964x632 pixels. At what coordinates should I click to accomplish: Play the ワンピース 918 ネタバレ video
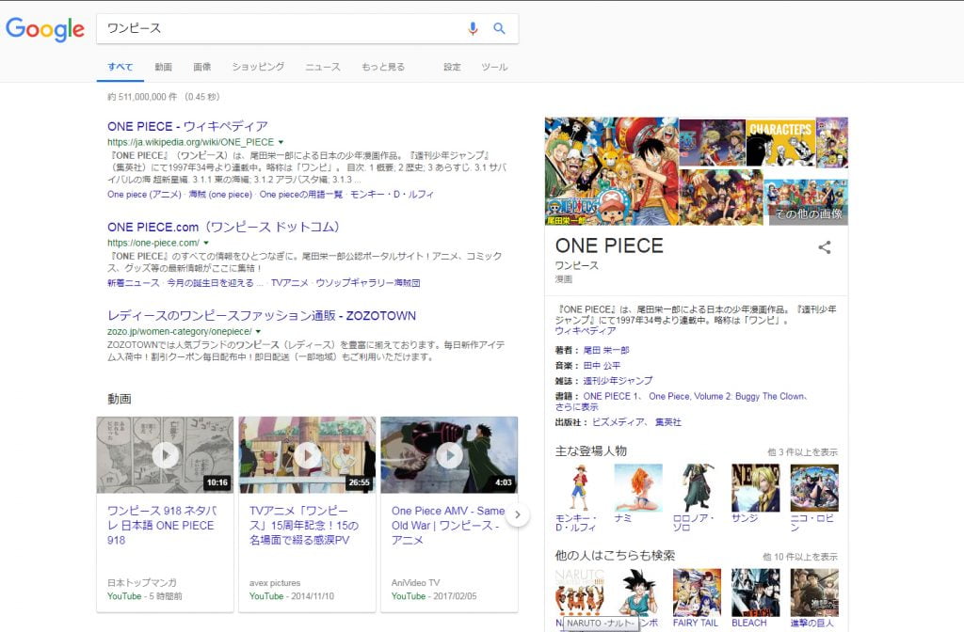[165, 455]
